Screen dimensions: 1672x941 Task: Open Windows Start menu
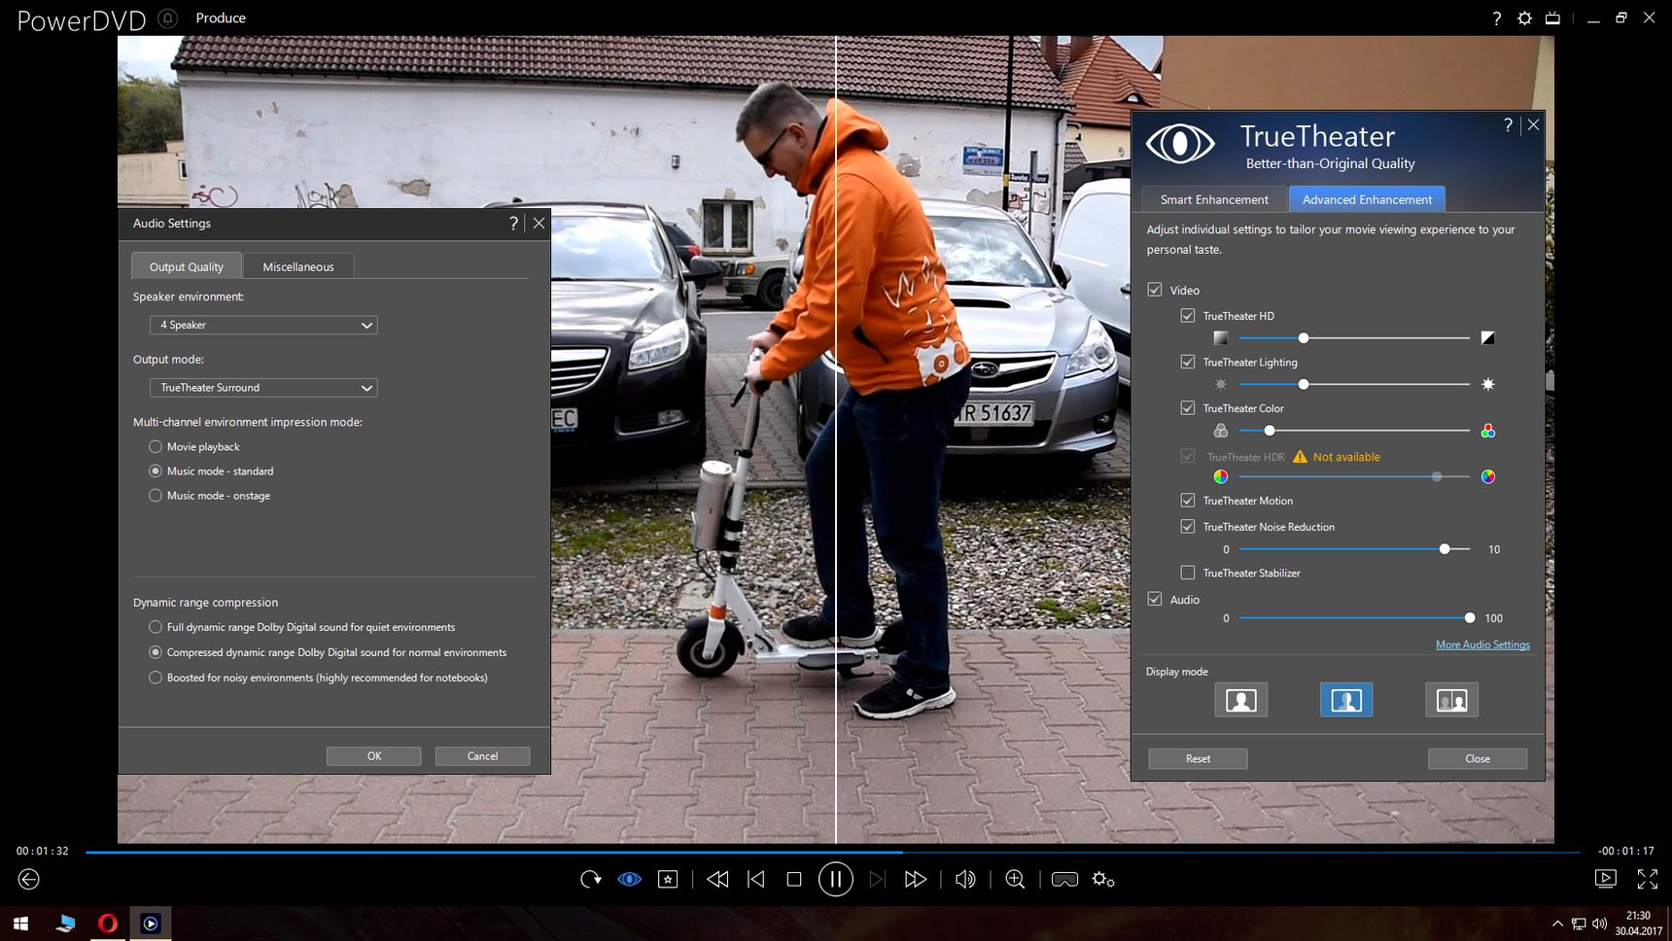click(x=20, y=924)
